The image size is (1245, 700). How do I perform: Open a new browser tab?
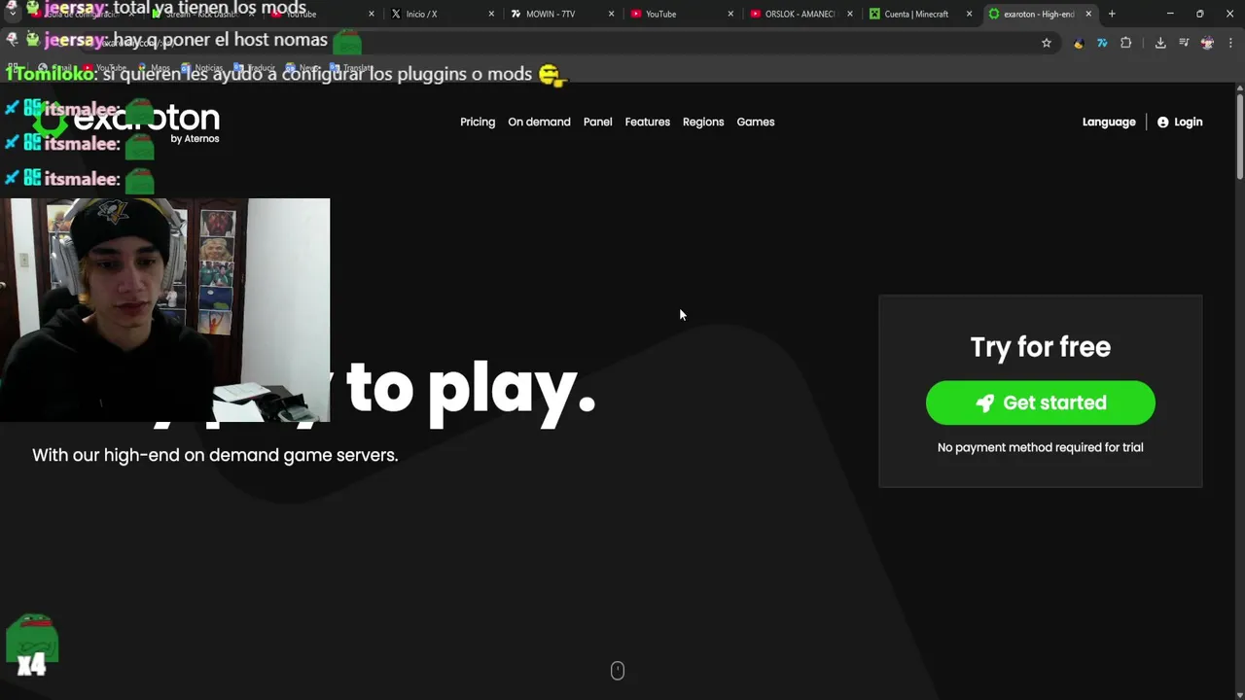[x=1112, y=14]
